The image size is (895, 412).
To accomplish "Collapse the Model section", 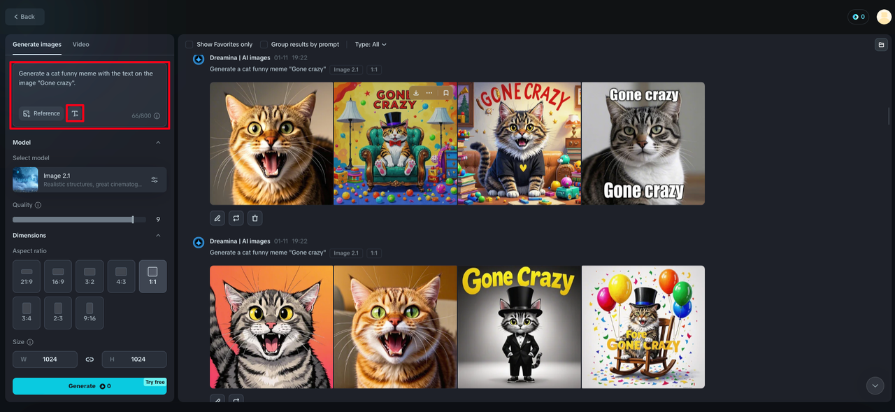I will [158, 143].
